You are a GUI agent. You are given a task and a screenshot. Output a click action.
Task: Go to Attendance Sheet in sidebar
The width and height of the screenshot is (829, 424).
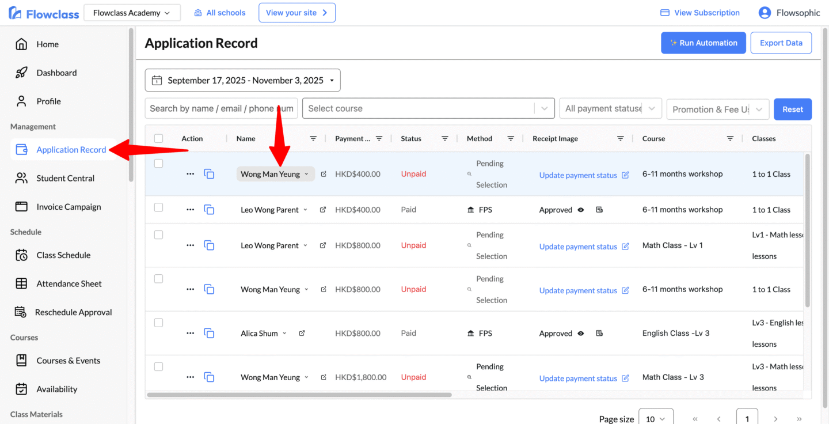point(69,284)
